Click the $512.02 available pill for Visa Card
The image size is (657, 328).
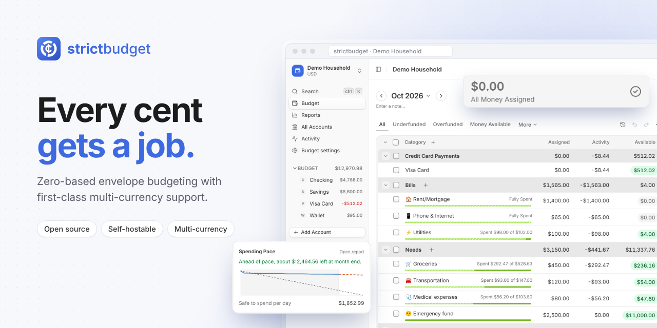[644, 170]
